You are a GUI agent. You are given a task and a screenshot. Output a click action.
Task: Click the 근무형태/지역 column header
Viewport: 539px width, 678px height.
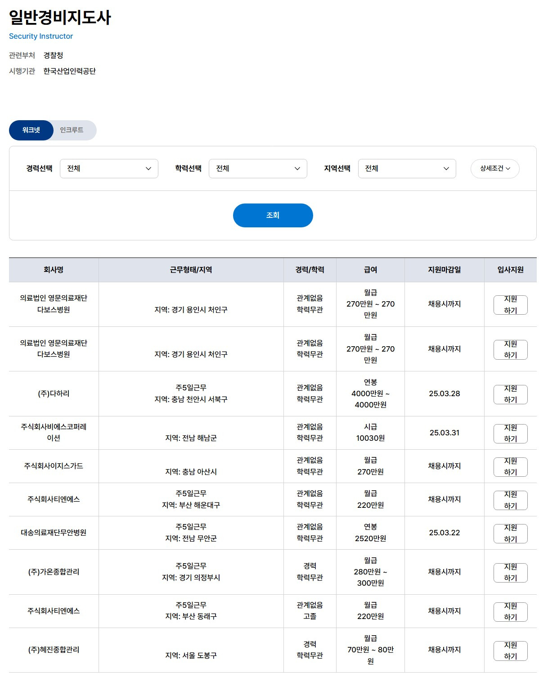tap(191, 270)
